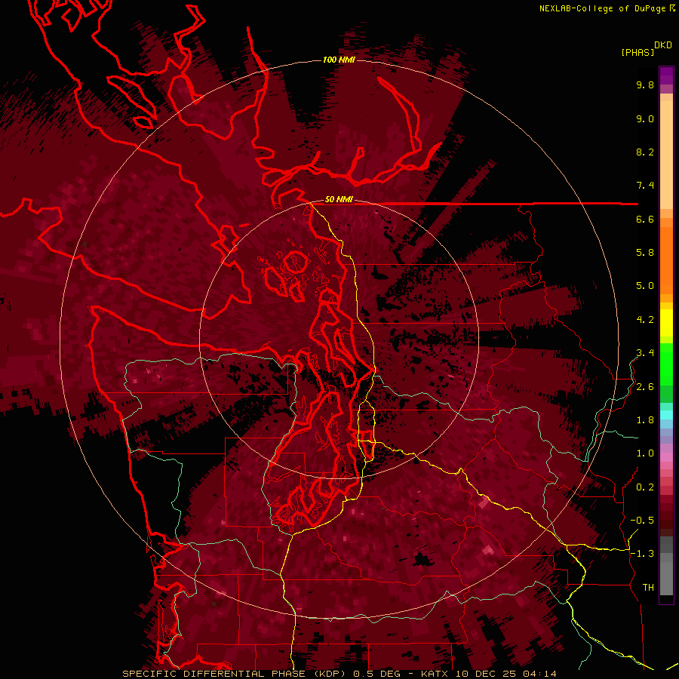This screenshot has height=679, width=679.
Task: Click the 100 NMI range ring label
Action: tap(339, 60)
